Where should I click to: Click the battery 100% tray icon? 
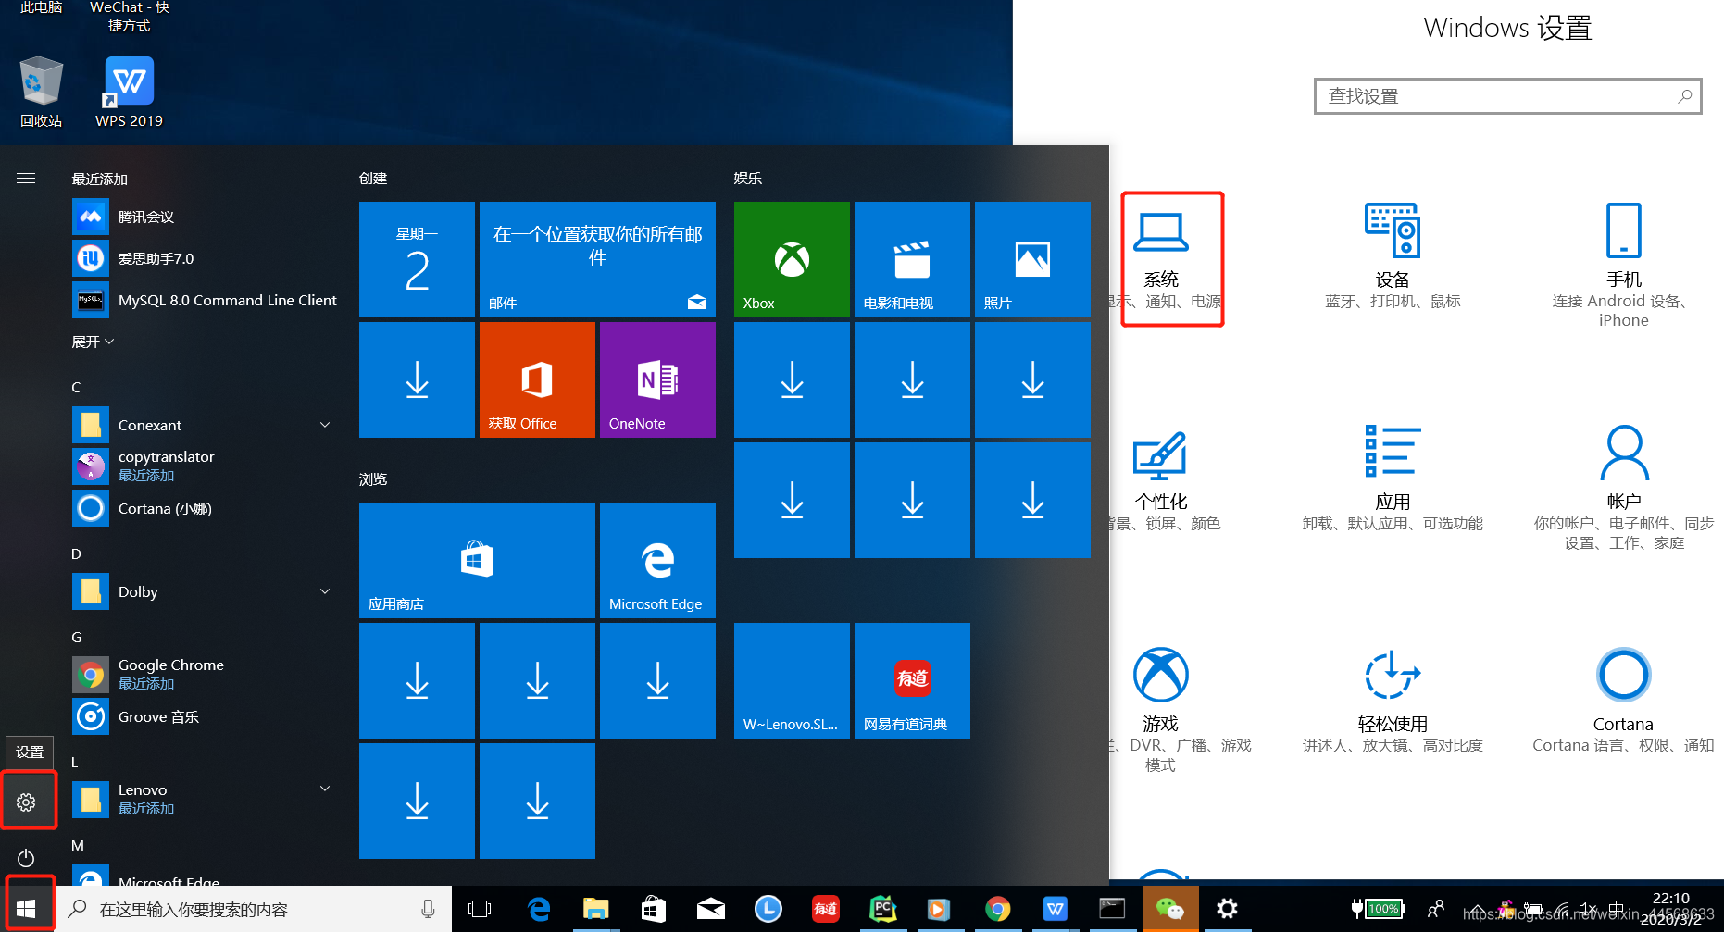pos(1379,909)
